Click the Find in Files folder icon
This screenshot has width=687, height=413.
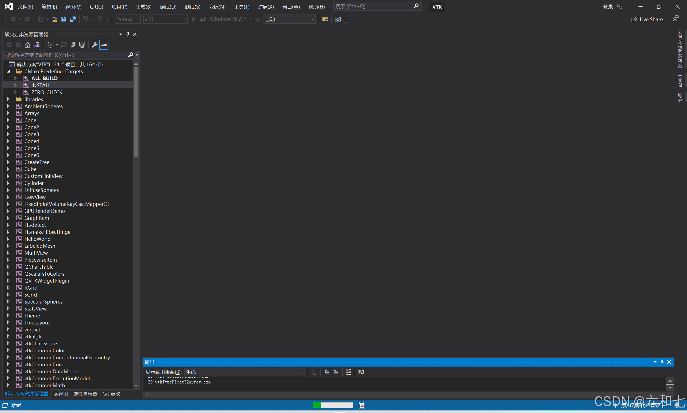click(325, 19)
